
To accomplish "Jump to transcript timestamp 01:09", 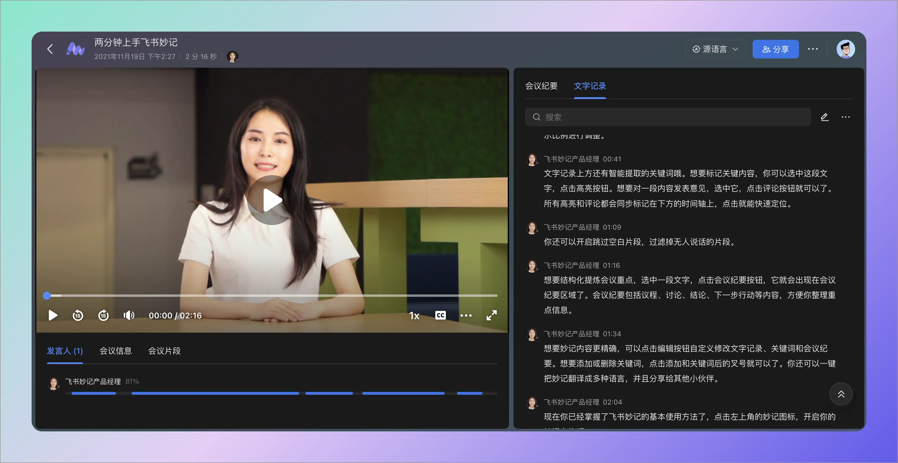I will (612, 227).
